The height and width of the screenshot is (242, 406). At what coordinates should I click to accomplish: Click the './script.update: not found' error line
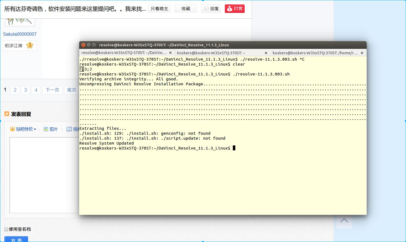pyautogui.click(x=152, y=138)
